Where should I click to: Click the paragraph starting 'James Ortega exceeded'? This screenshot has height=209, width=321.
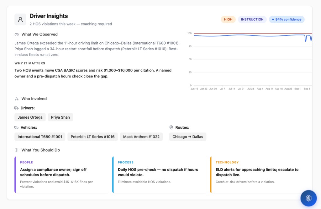[97, 49]
